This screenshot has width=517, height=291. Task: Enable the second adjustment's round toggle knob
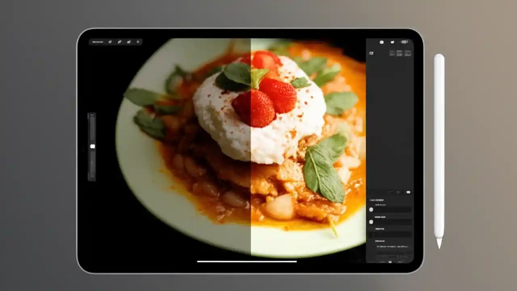coord(371,222)
